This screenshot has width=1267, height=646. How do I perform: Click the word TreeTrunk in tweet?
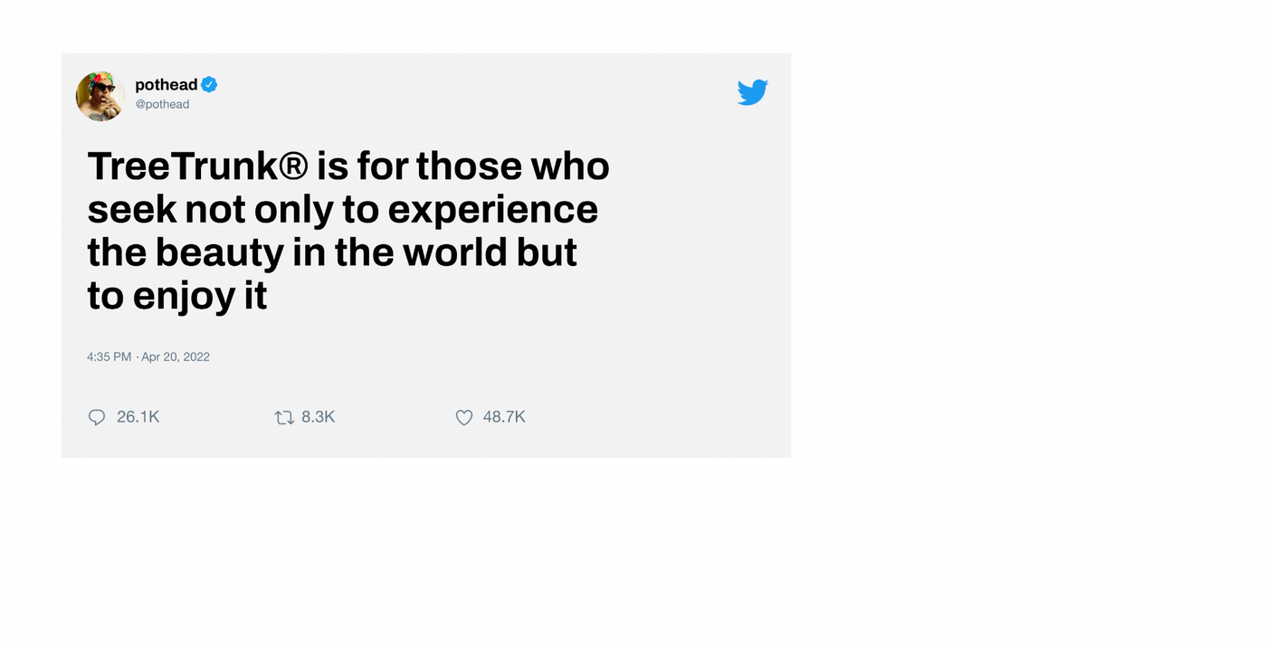[x=182, y=166]
